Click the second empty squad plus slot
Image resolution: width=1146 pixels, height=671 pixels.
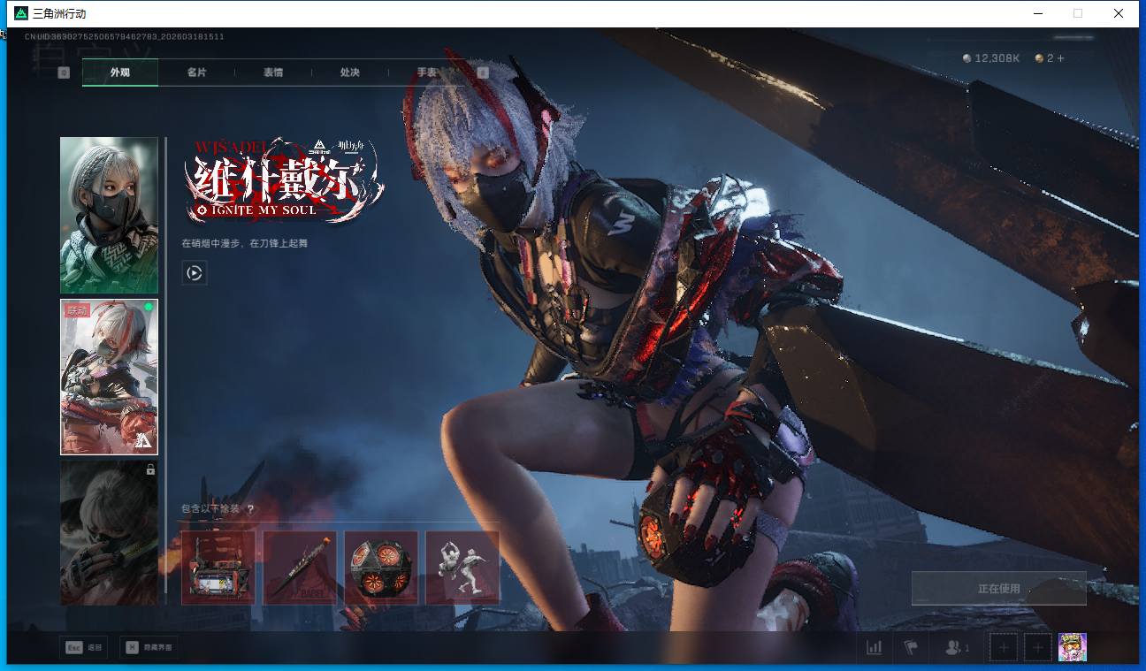pyautogui.click(x=1038, y=648)
